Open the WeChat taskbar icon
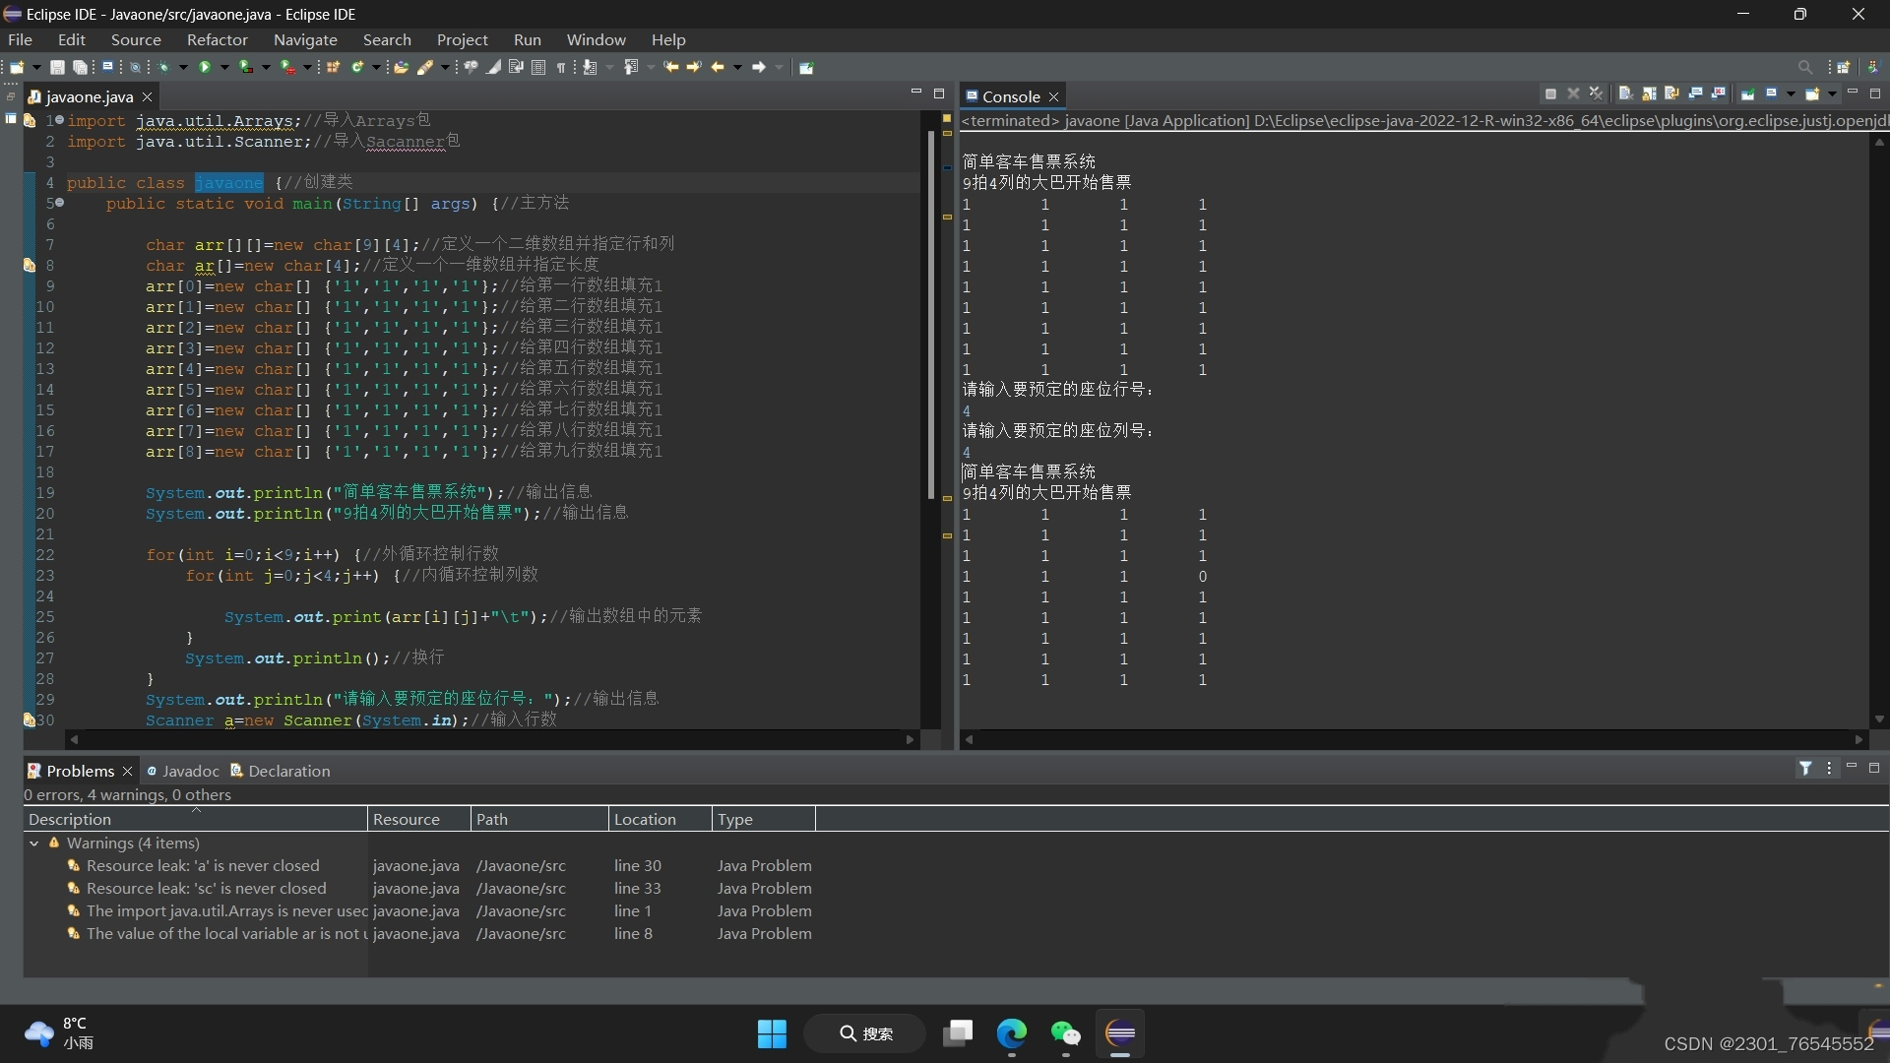This screenshot has width=1890, height=1063. point(1065,1033)
